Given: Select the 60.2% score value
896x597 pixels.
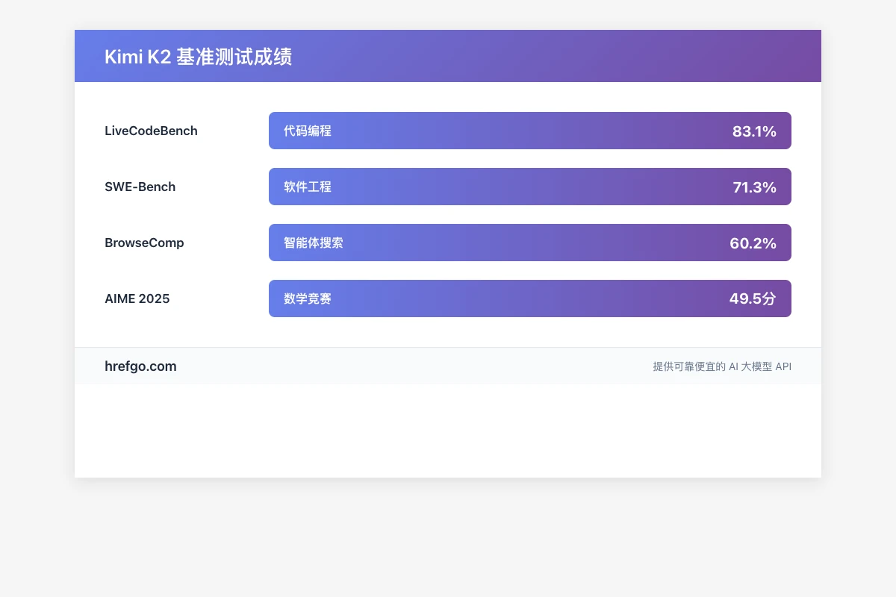Looking at the screenshot, I should pos(753,243).
